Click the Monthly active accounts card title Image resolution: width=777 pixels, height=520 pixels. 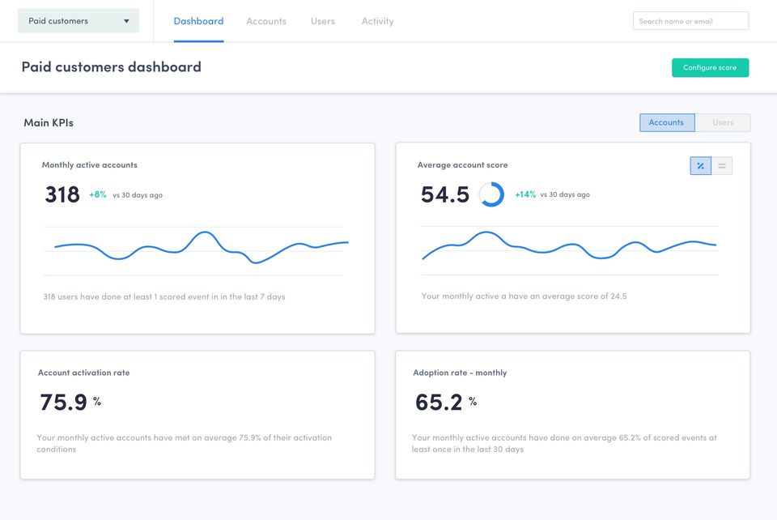[89, 165]
